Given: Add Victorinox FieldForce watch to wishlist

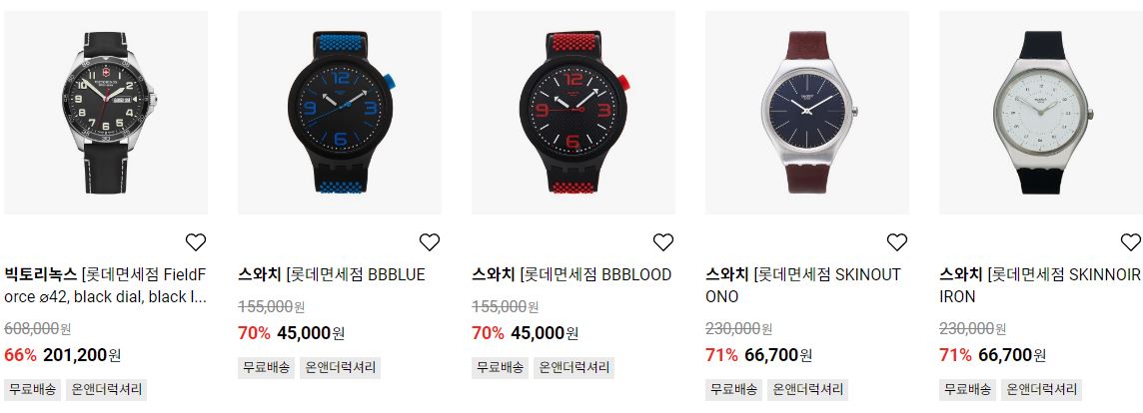Looking at the screenshot, I should click(196, 241).
